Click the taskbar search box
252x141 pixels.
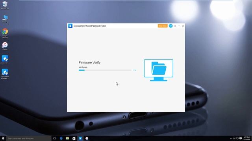click(x=29, y=138)
